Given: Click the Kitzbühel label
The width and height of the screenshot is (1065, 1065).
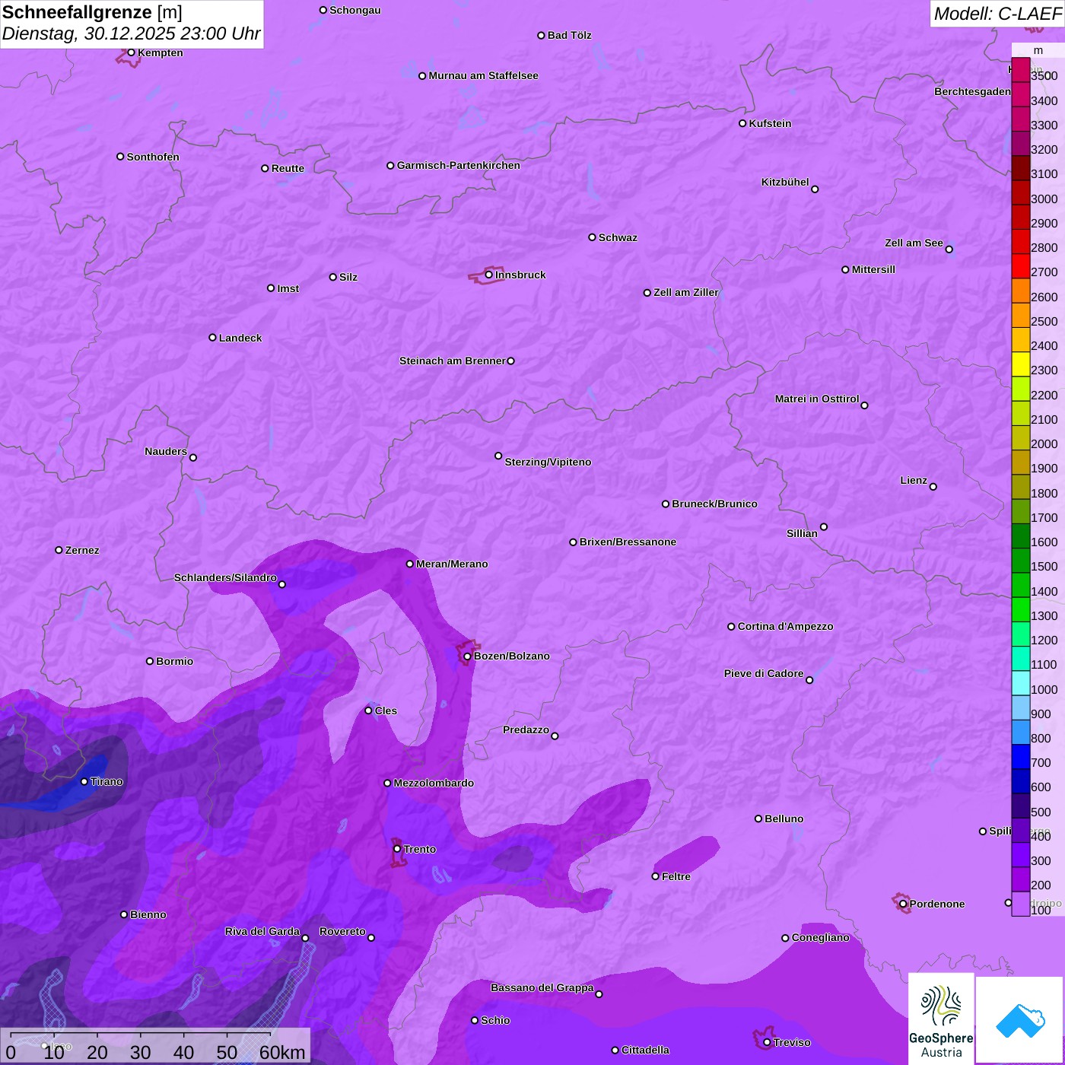Looking at the screenshot, I should (785, 182).
